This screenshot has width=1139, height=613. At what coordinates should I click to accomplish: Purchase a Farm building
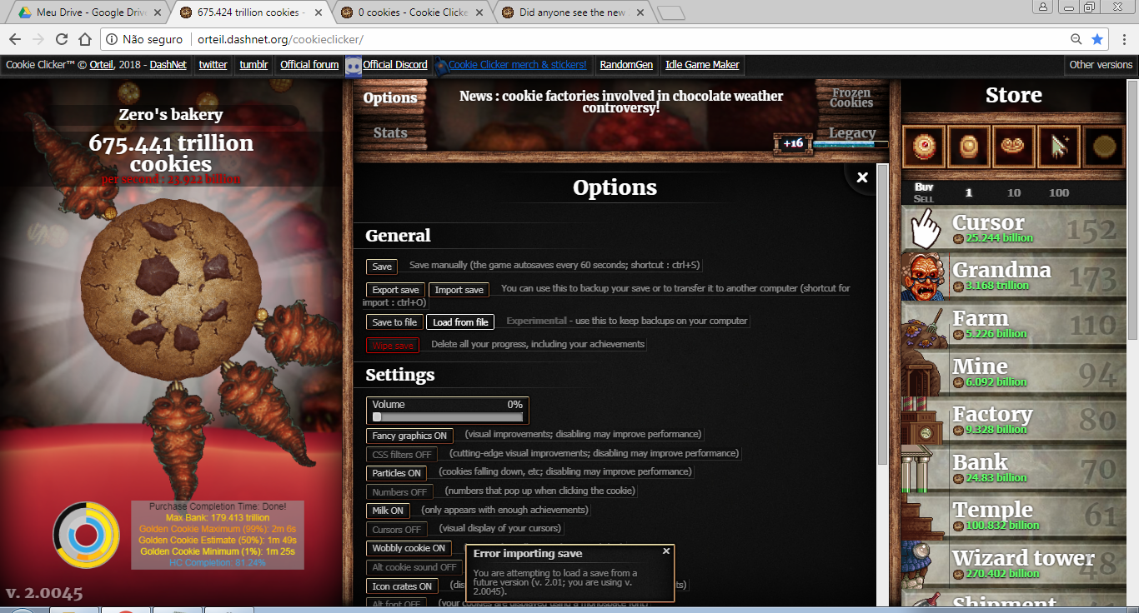click(1012, 325)
